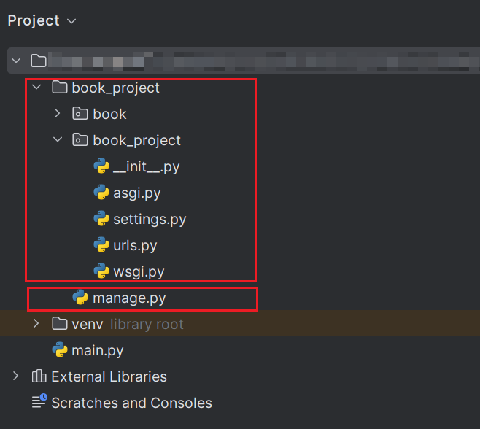The width and height of the screenshot is (480, 429).
Task: Click the External Libraries bar-chart icon
Action: pyautogui.click(x=39, y=376)
